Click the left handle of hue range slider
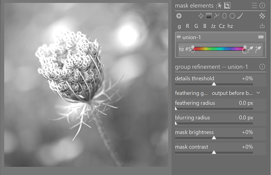This screenshot has width=271, height=175. (193, 48)
